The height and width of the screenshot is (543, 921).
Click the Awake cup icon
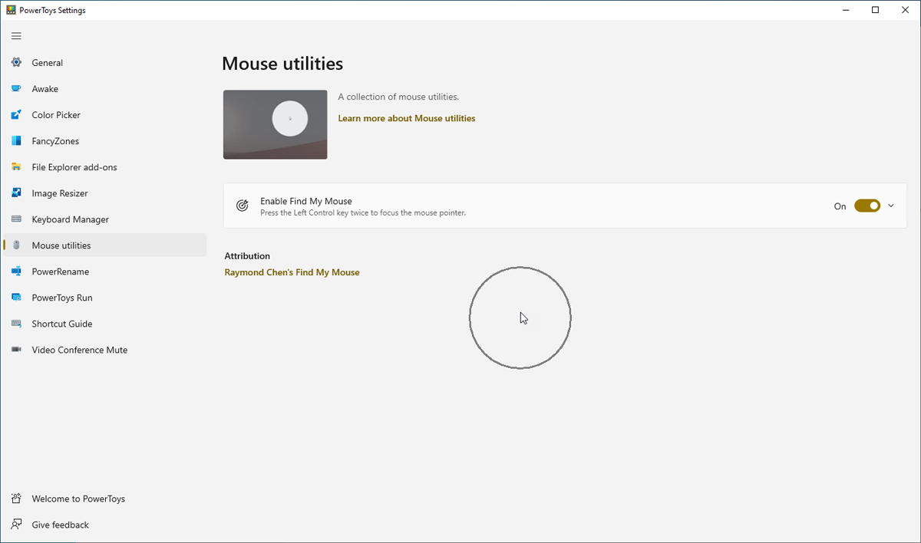(x=16, y=89)
